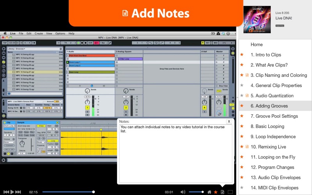Toggle the OVR overdub button
Screen dimensions: 312x195
click(x=90, y=43)
